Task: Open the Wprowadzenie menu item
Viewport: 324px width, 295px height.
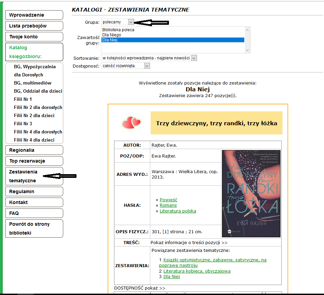Action: (x=34, y=15)
